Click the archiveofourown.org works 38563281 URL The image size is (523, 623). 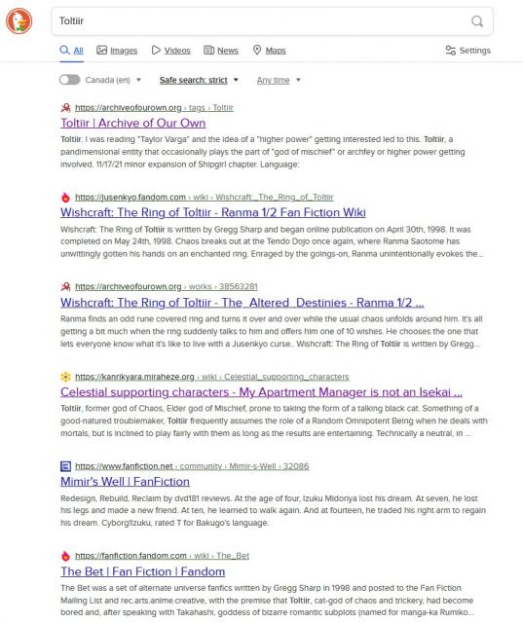tap(167, 286)
